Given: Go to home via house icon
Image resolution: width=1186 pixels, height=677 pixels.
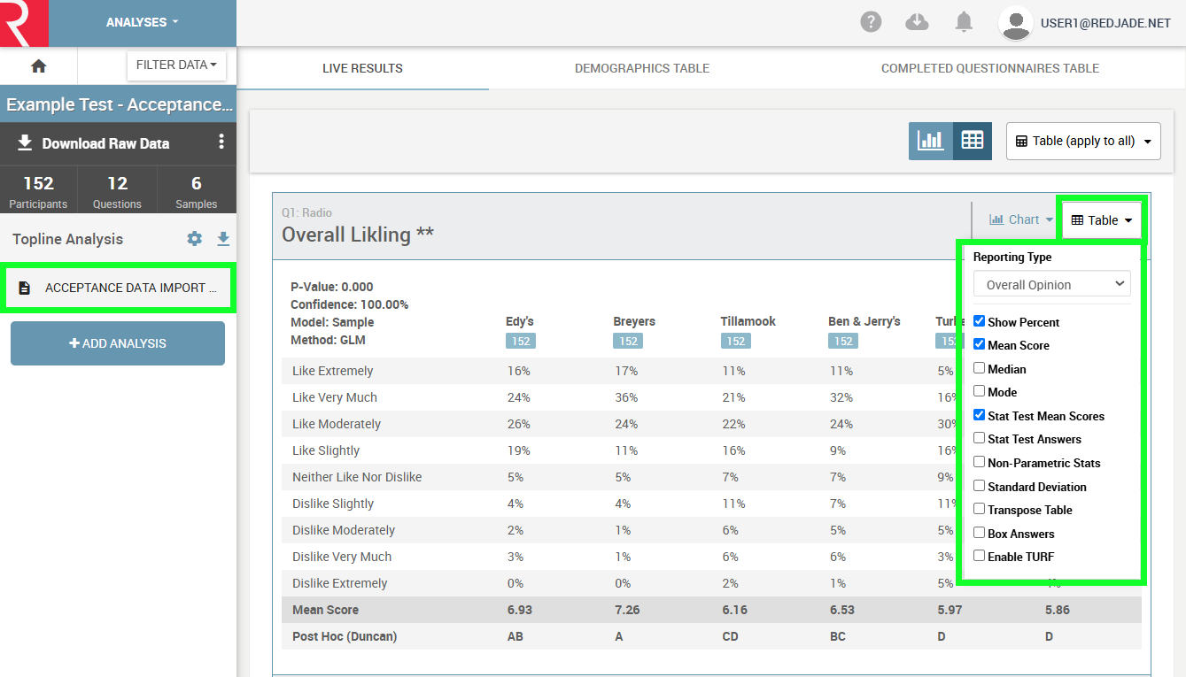Looking at the screenshot, I should [38, 65].
